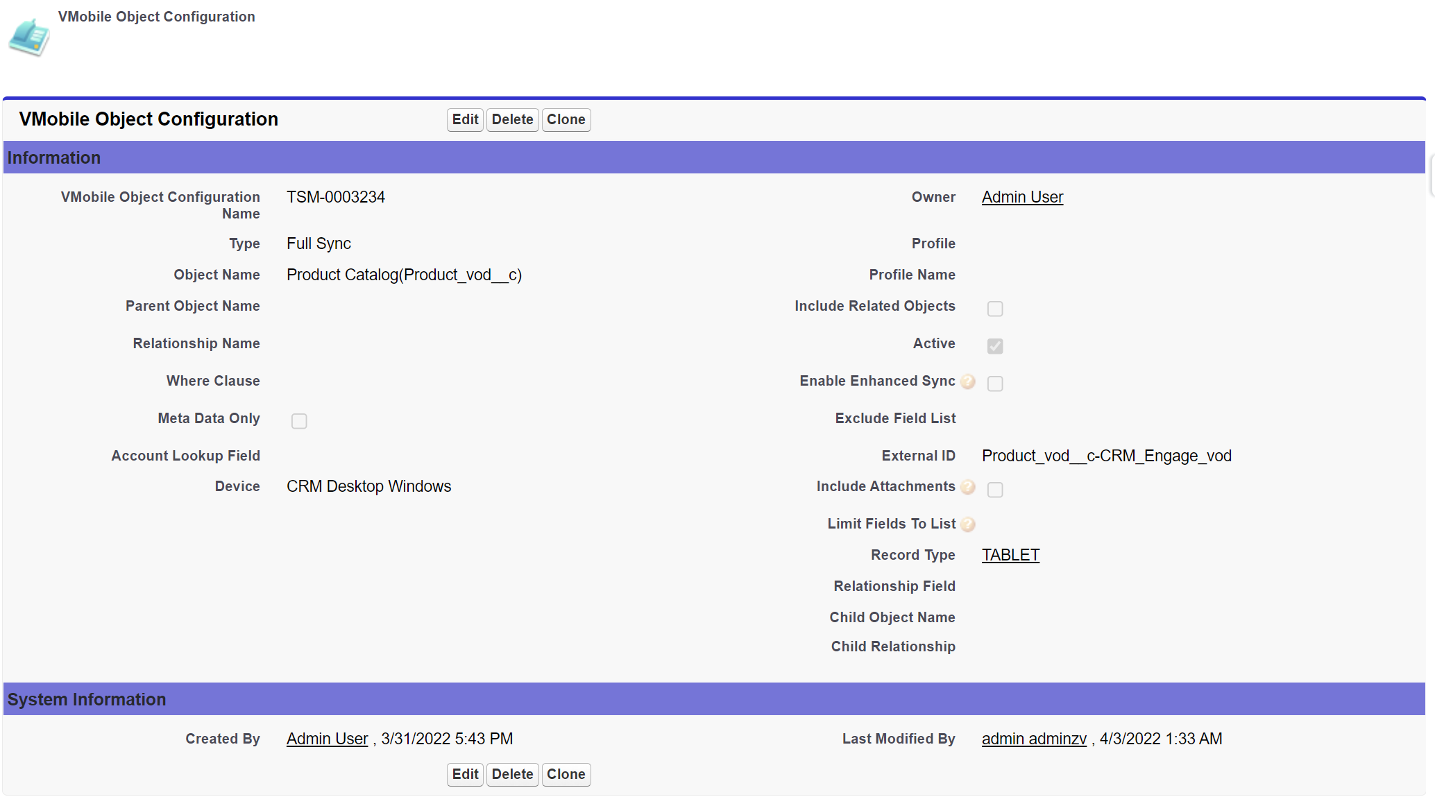This screenshot has width=1435, height=806.
Task: Toggle the Include Attachments checkbox
Action: (995, 490)
